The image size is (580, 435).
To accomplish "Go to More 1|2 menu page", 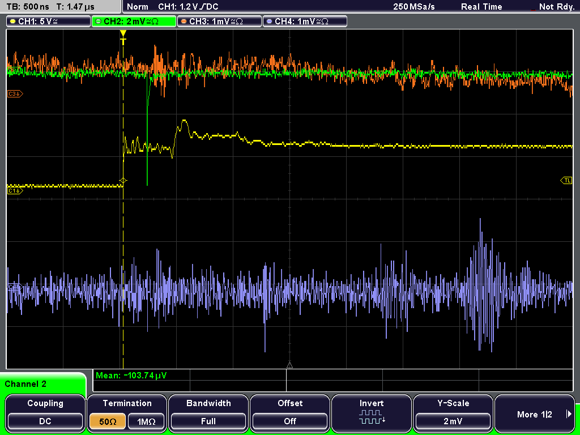I will tap(535, 413).
